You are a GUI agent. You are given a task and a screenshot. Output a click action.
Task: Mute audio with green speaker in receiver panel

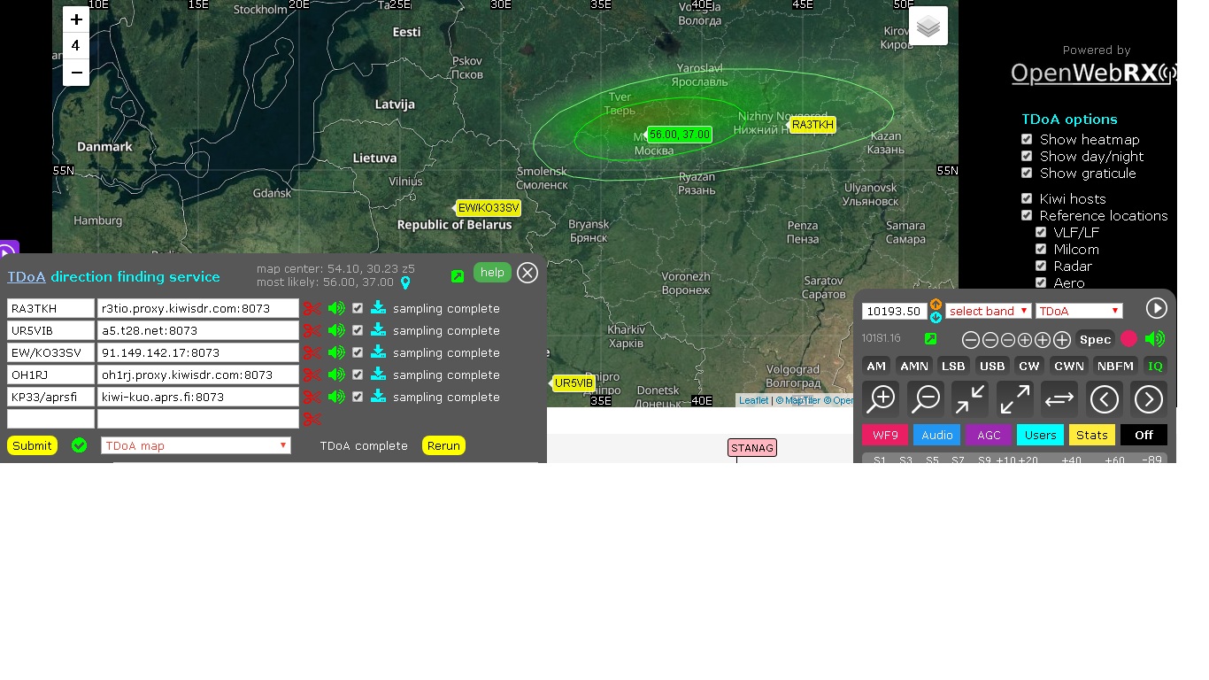tap(1154, 338)
